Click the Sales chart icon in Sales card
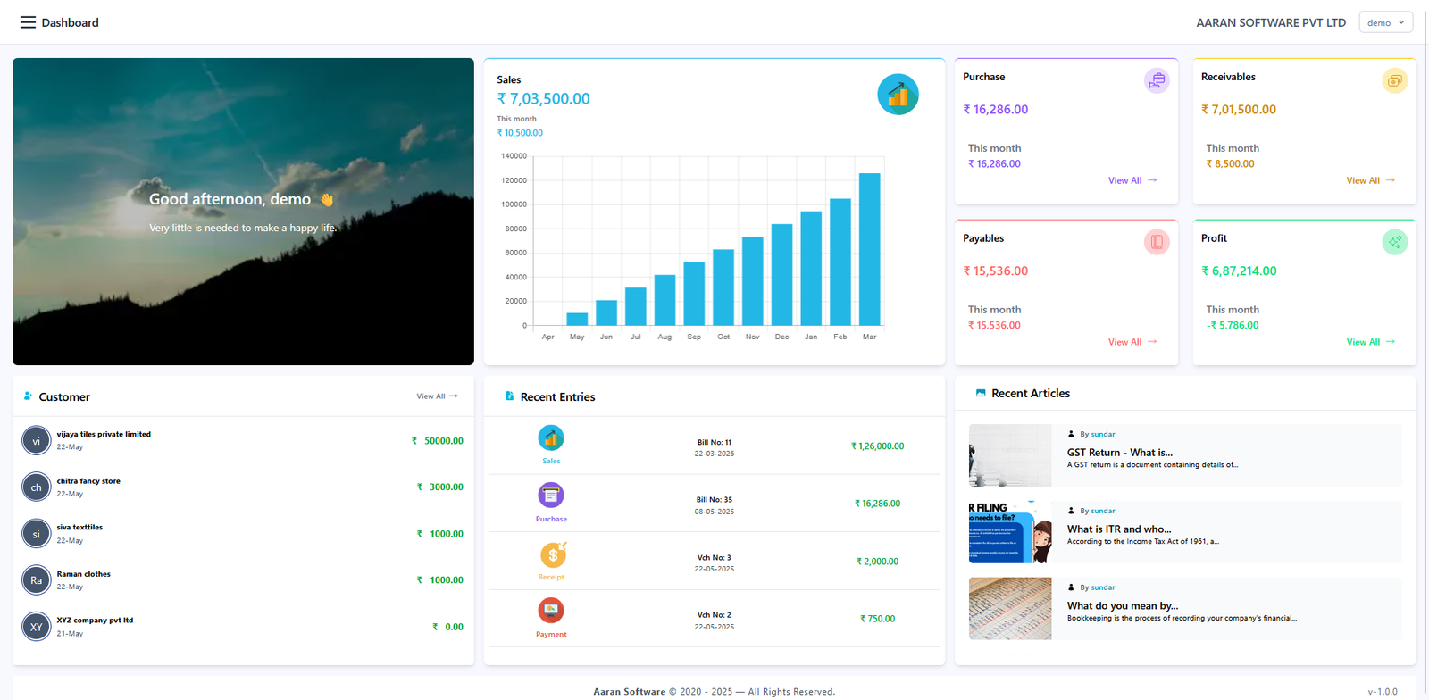The height and width of the screenshot is (700, 1429). click(x=898, y=95)
